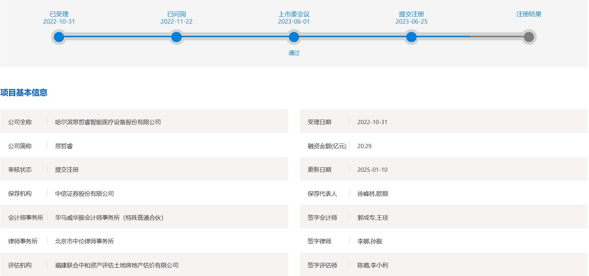Click the 注册结果 stage label
The width and height of the screenshot is (589, 276).
(x=529, y=14)
